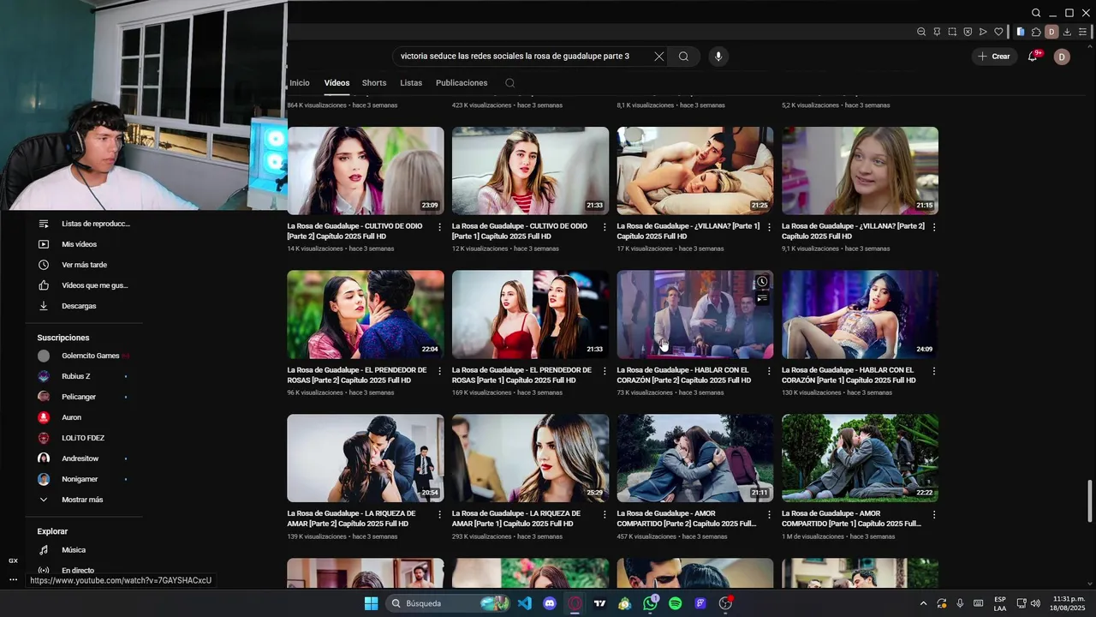Add HABLAR CON EL CORAZÓN Parte 2 to watch later
The height and width of the screenshot is (617, 1096).
coord(762,282)
